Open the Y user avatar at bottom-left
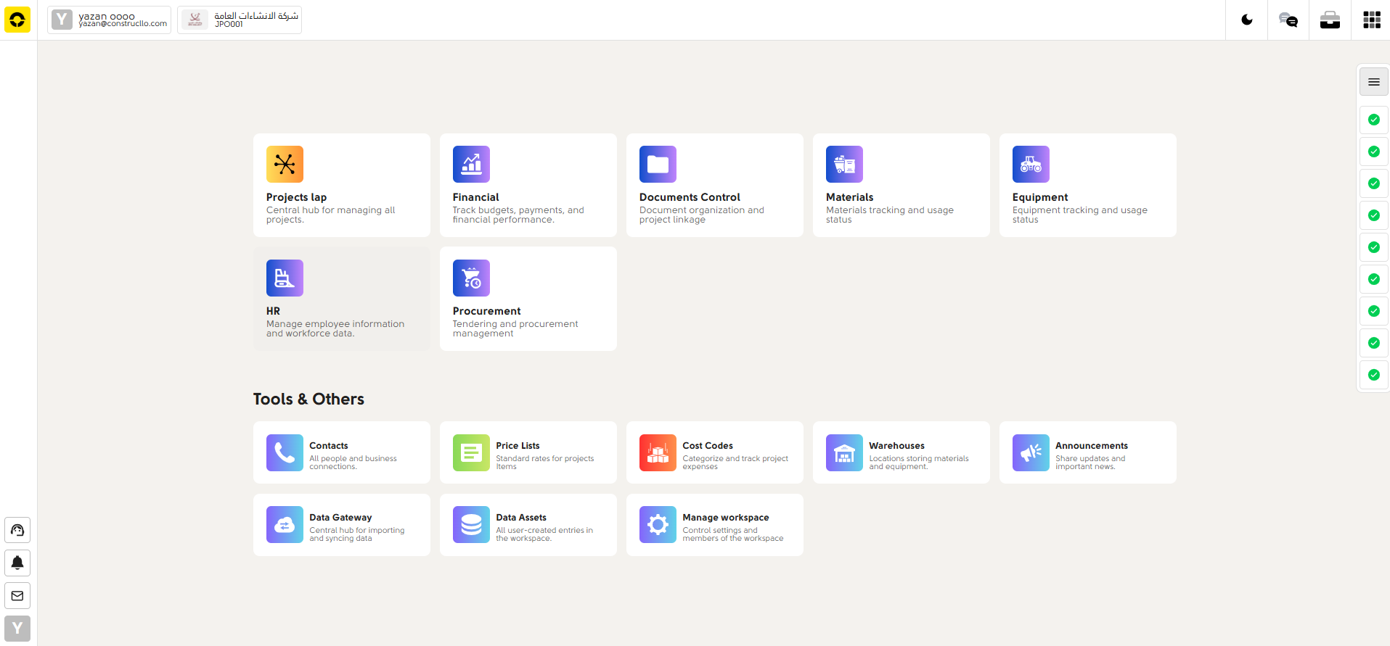This screenshot has height=646, width=1390. coord(17,629)
